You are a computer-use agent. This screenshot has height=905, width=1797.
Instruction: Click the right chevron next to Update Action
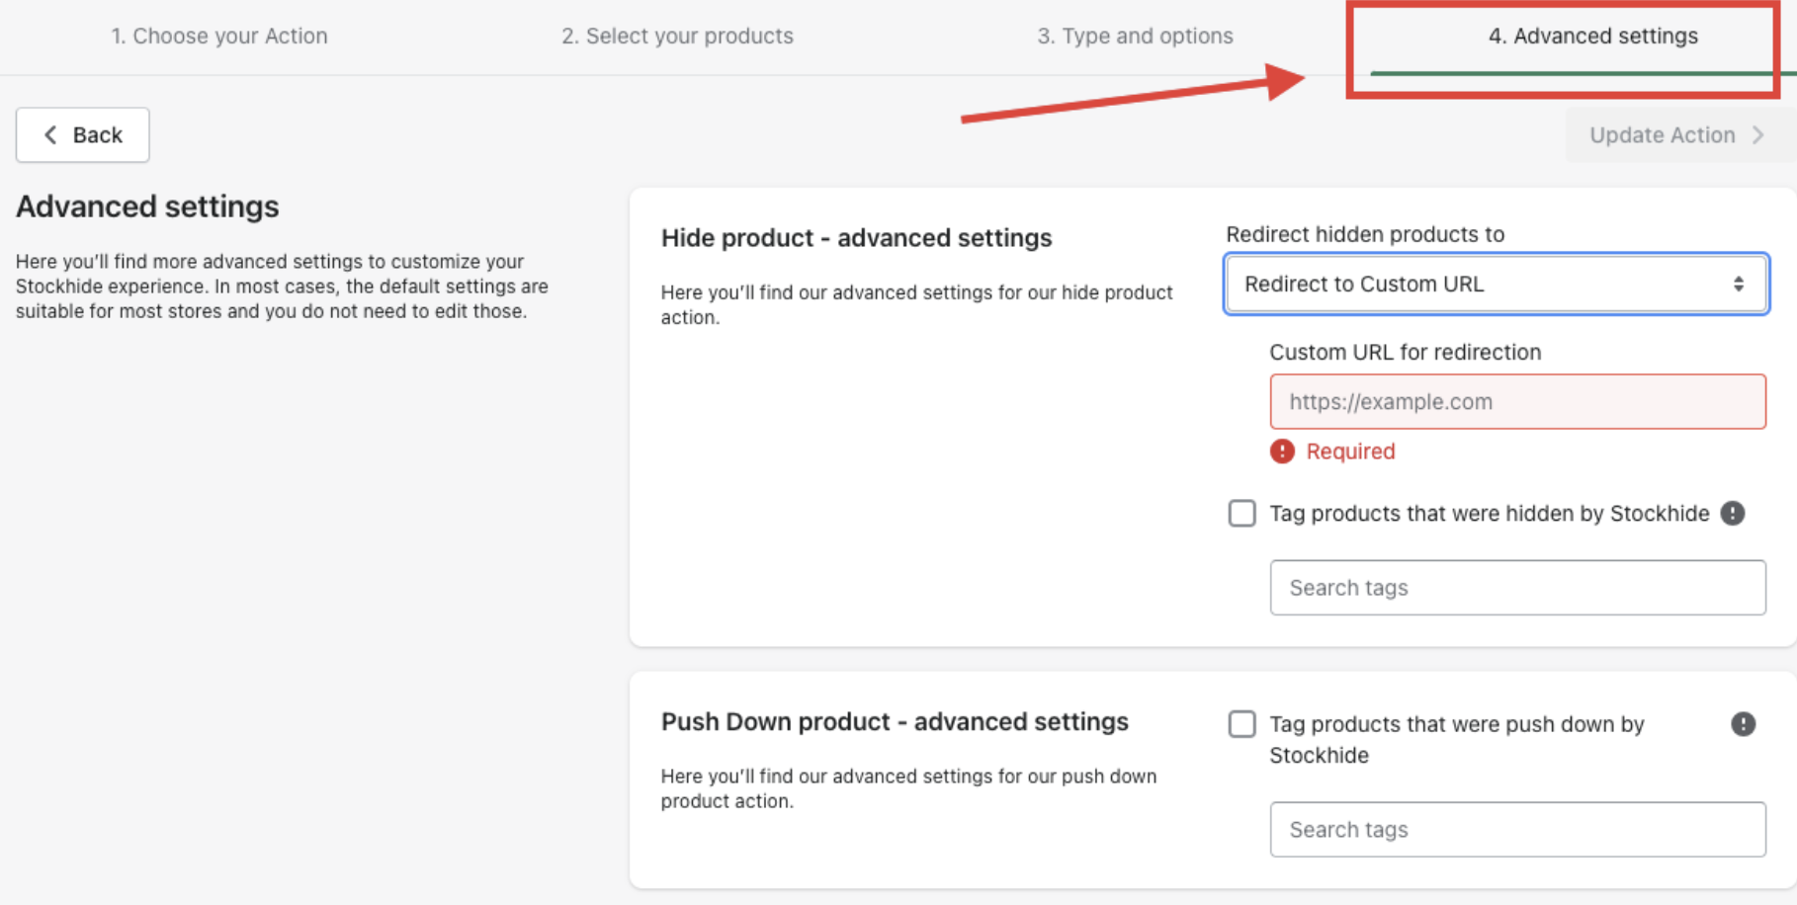1758,135
